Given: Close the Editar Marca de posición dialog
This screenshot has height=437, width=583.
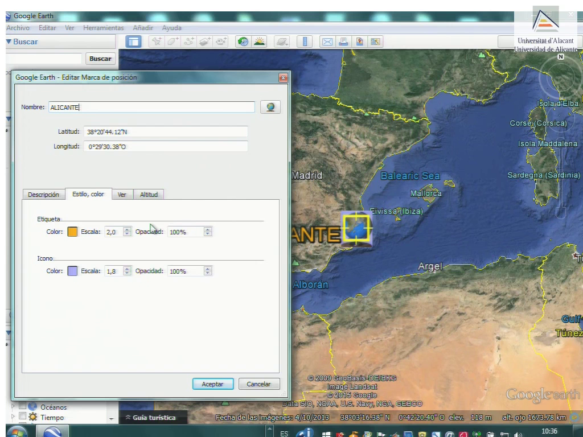Looking at the screenshot, I should pos(284,77).
